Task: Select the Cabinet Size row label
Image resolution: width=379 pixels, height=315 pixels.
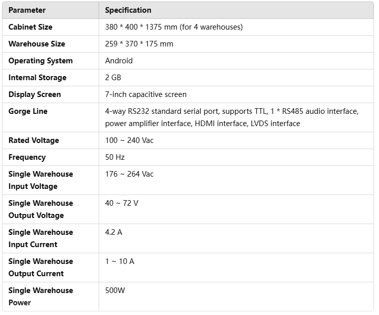Action: click(x=31, y=27)
